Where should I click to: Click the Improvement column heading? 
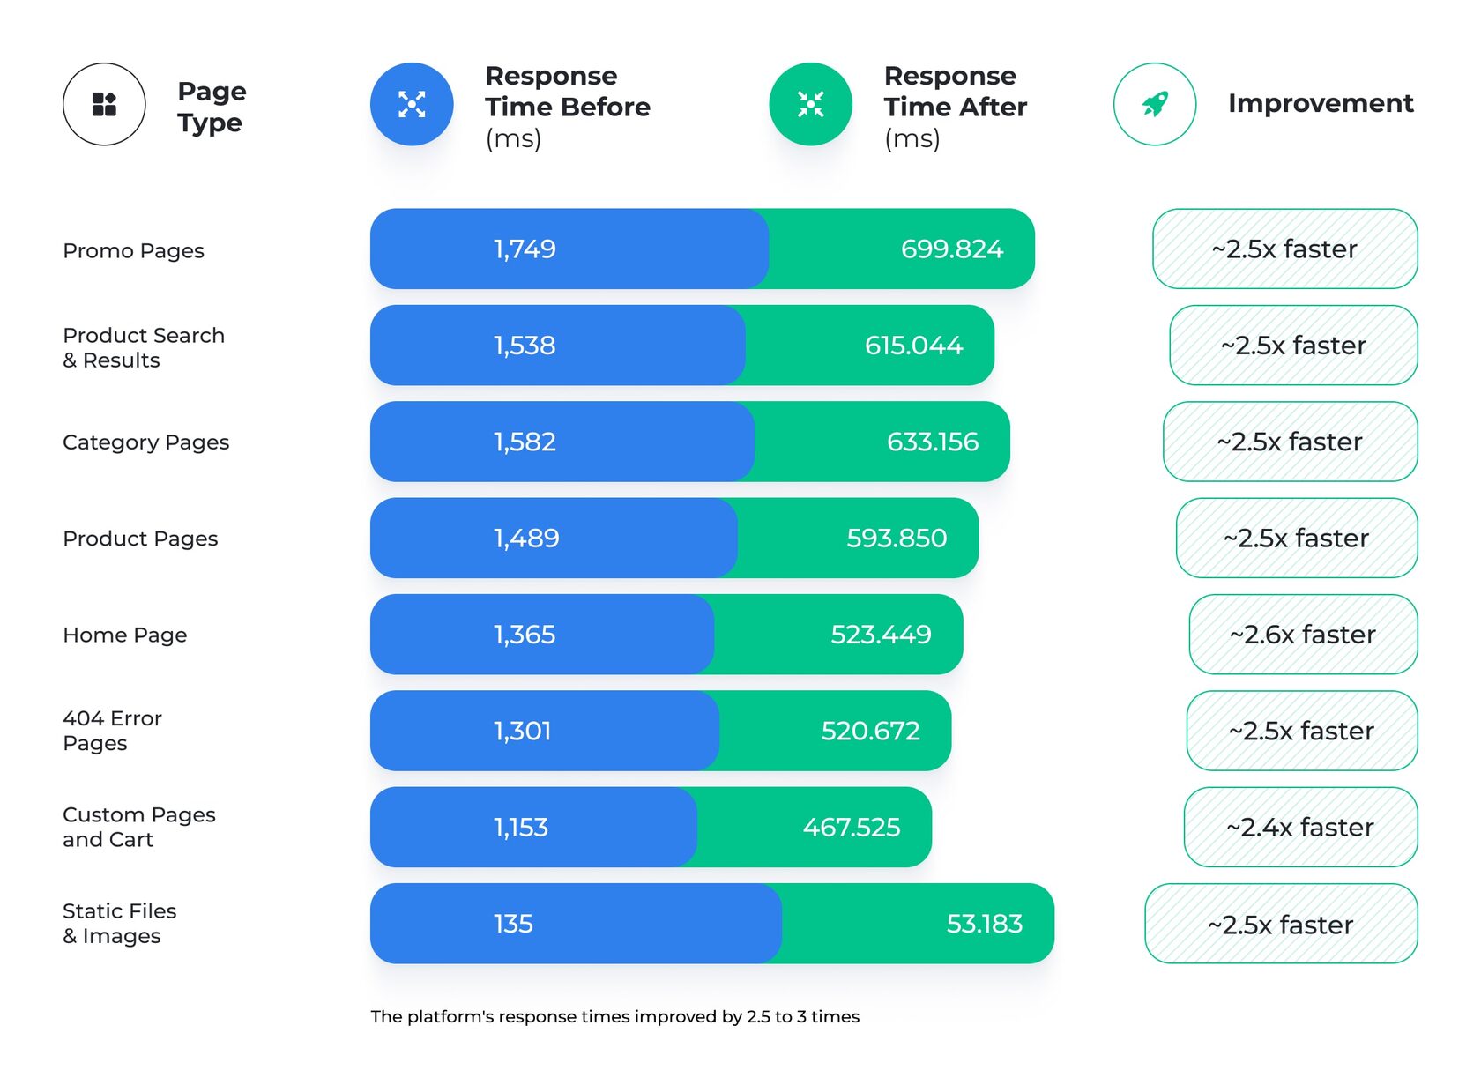pyautogui.click(x=1320, y=103)
